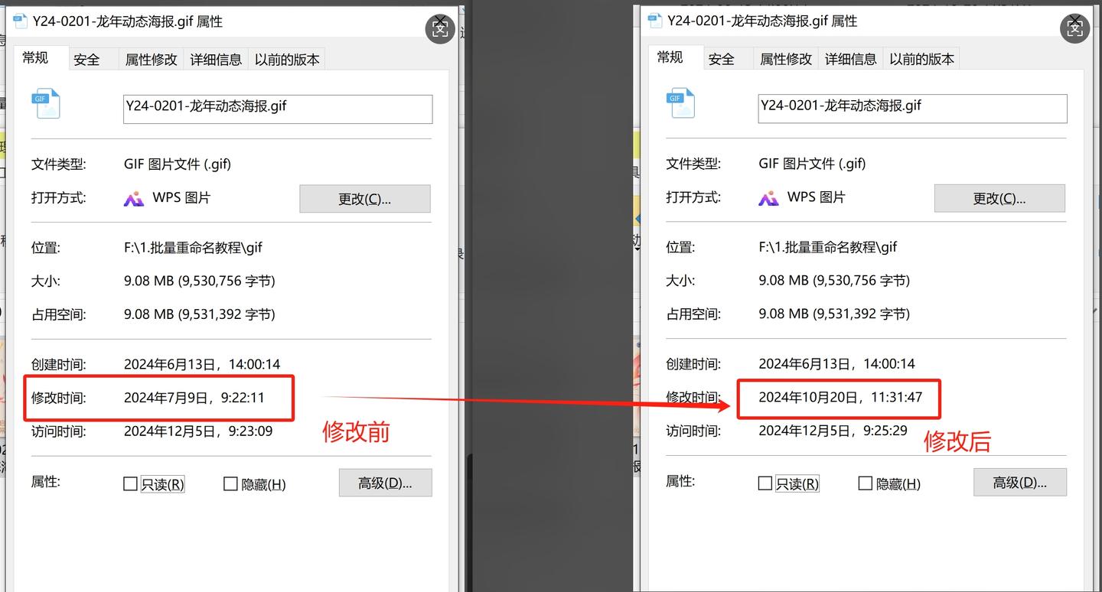Check the 只读(R) box in right dialog
This screenshot has width=1102, height=592.
[765, 483]
